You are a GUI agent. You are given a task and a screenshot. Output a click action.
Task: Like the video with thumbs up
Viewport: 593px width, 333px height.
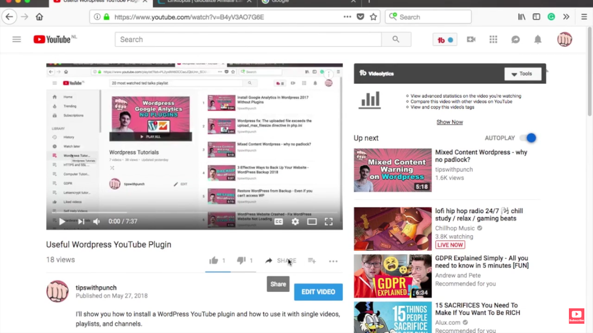[213, 261]
